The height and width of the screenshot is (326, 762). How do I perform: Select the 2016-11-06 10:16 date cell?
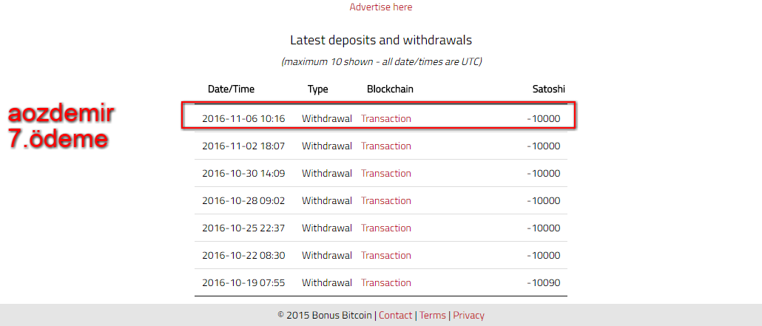[x=243, y=118]
